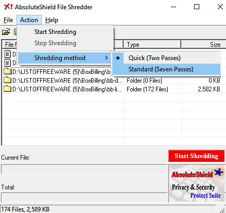Screen dimensions: 226x213
Task: Choose Start Shredding from the Action menu
Action: 65,32
